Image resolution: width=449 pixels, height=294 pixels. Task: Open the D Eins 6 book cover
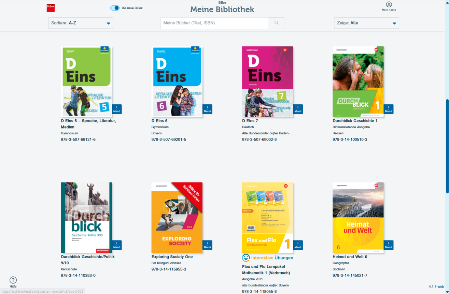177,82
